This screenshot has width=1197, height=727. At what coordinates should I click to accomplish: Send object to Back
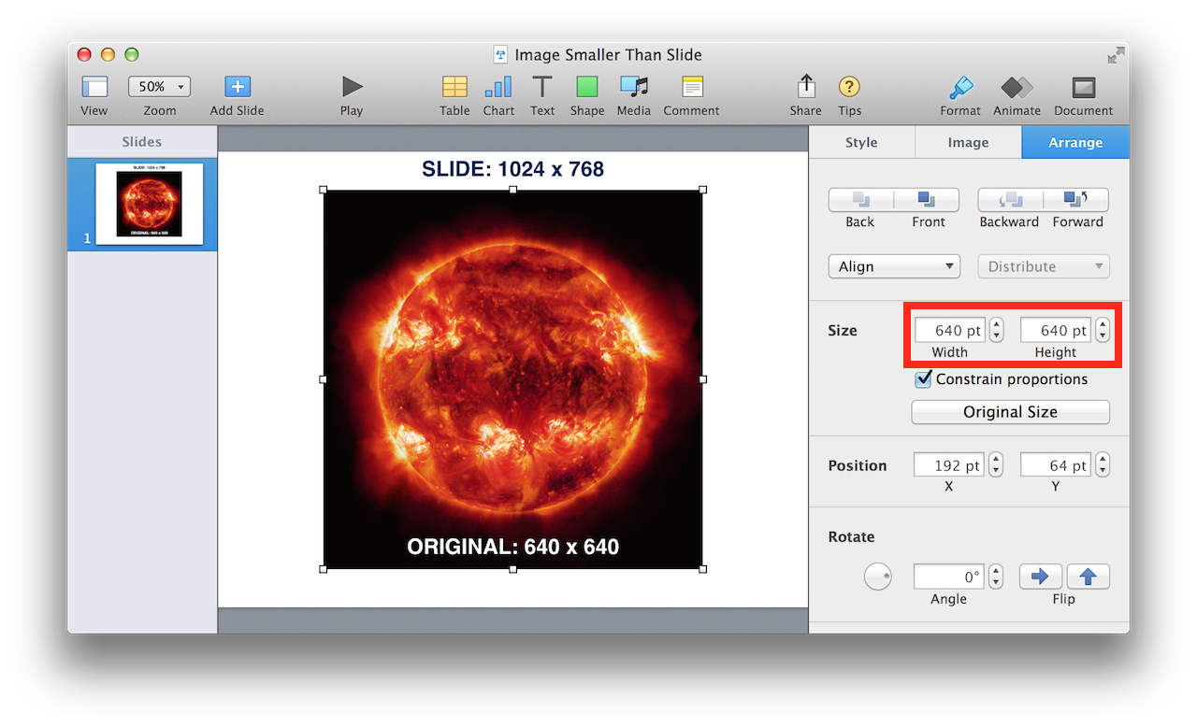pos(860,199)
